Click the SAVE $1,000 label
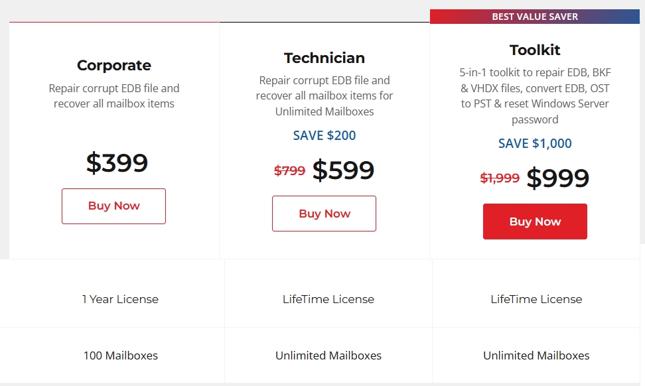 (535, 143)
